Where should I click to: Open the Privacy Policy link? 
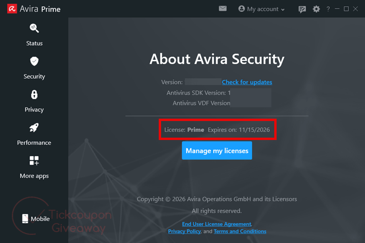(x=184, y=231)
